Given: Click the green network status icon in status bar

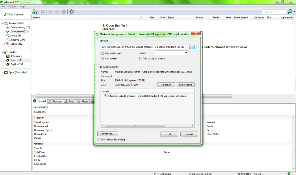Looking at the screenshot, I should coord(289,174).
